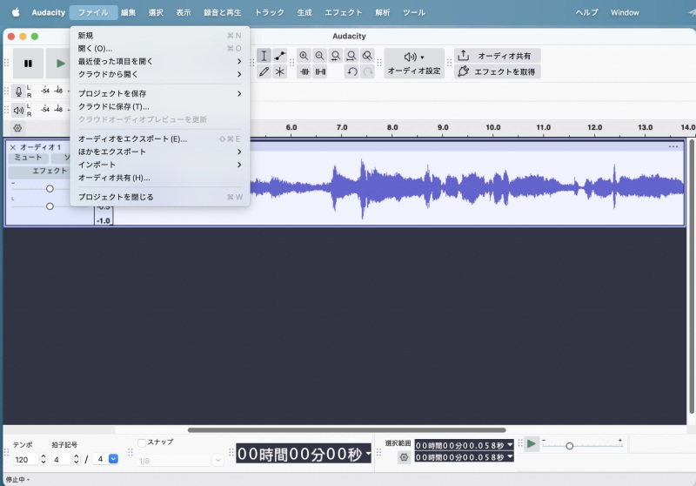This screenshot has height=486, width=696.
Task: Open time signature denominator 4 dropdown
Action: point(113,459)
